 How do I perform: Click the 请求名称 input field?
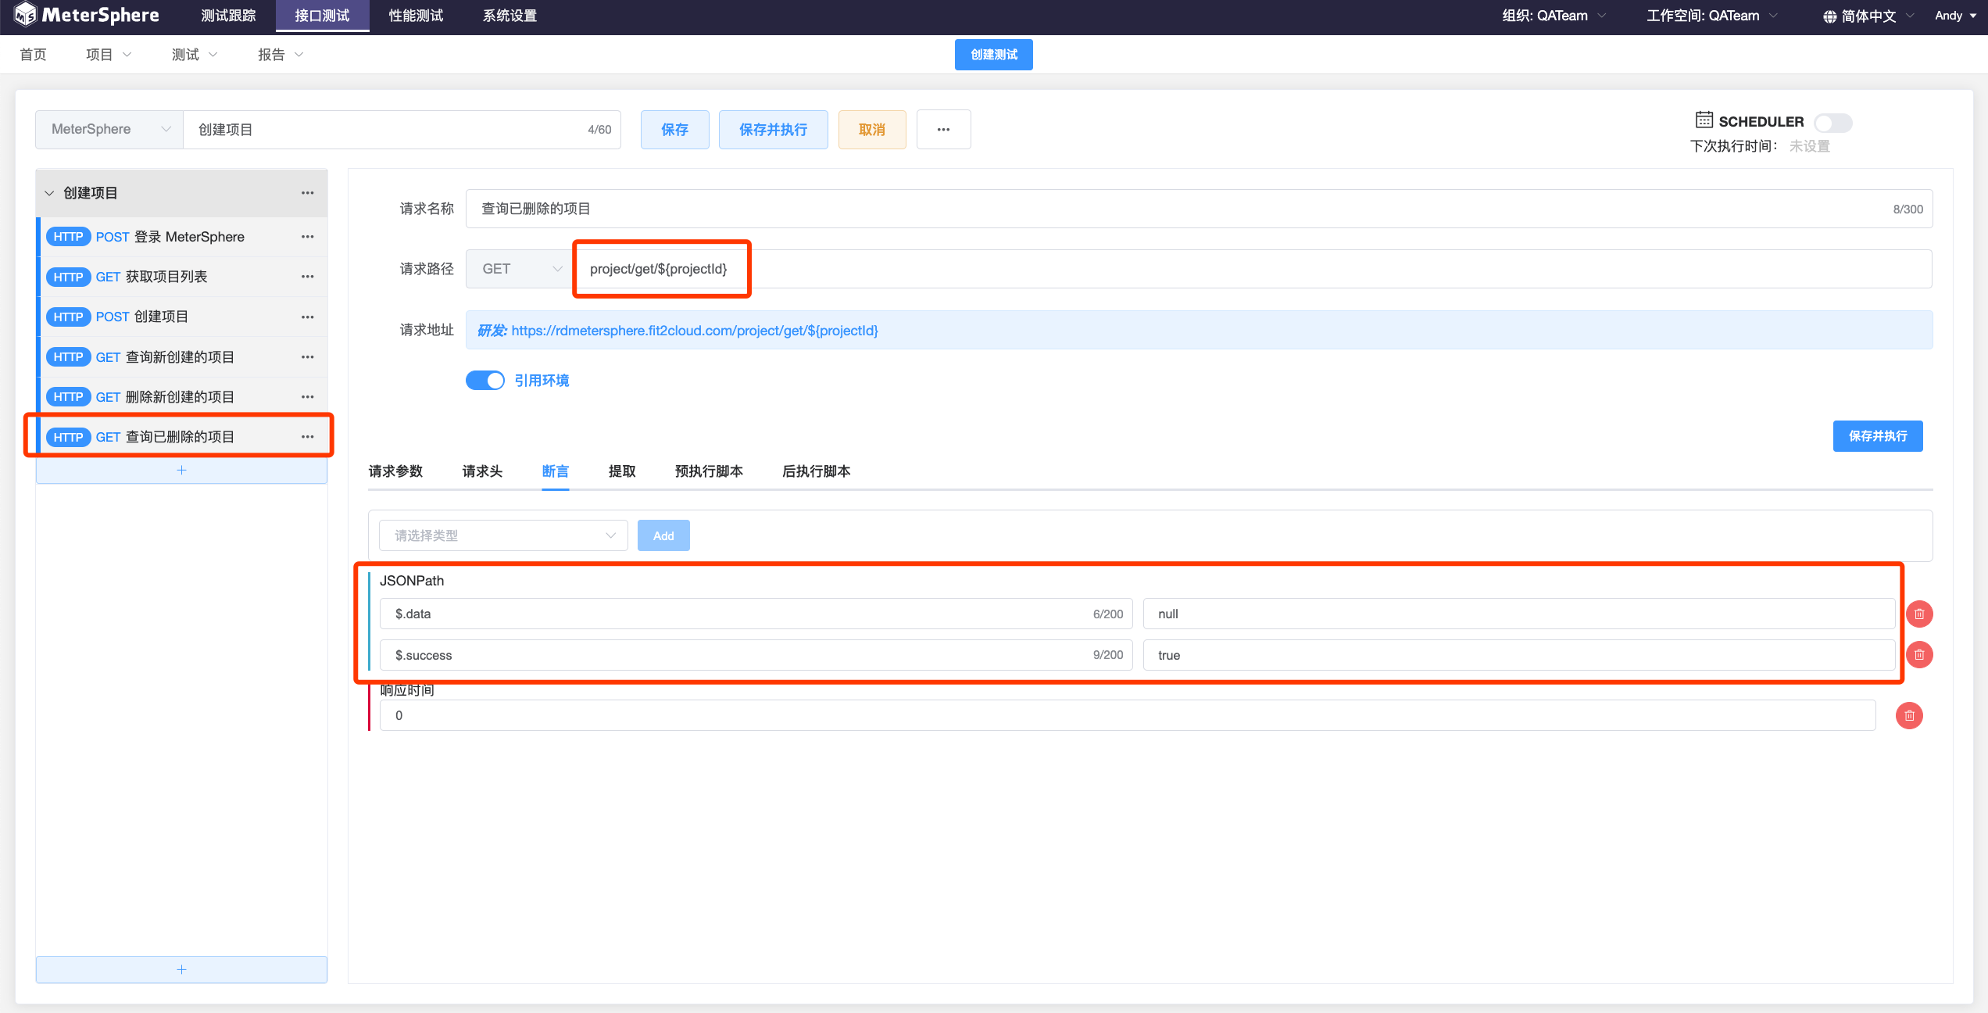[x=1172, y=209]
